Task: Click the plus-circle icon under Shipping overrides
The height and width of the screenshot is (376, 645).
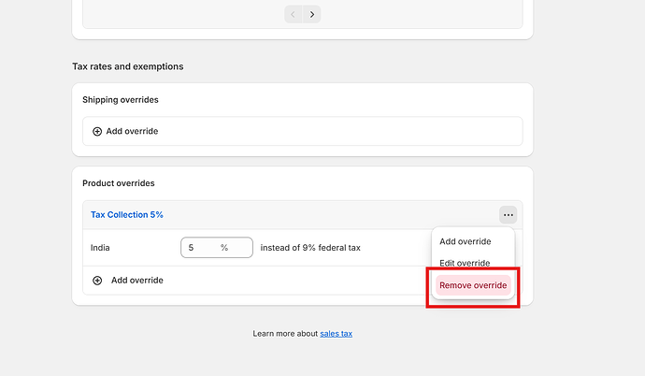Action: pyautogui.click(x=97, y=132)
